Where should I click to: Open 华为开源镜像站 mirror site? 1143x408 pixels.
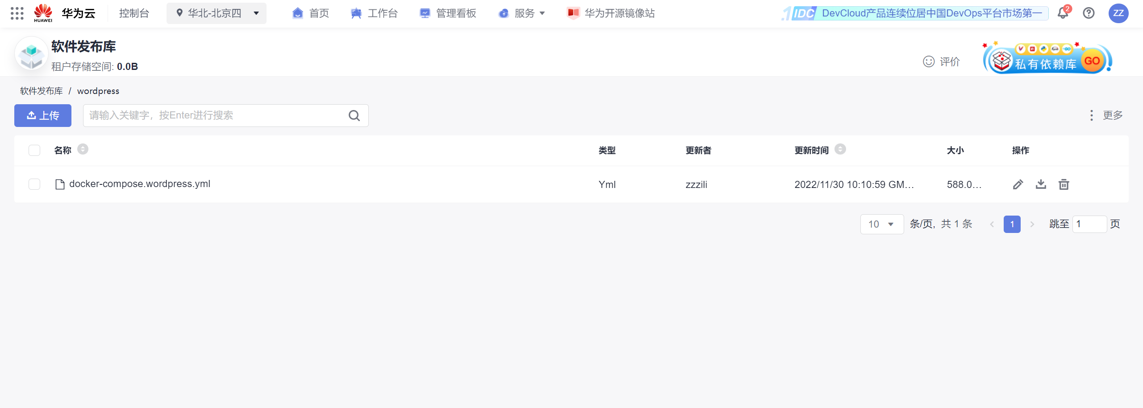pyautogui.click(x=611, y=13)
